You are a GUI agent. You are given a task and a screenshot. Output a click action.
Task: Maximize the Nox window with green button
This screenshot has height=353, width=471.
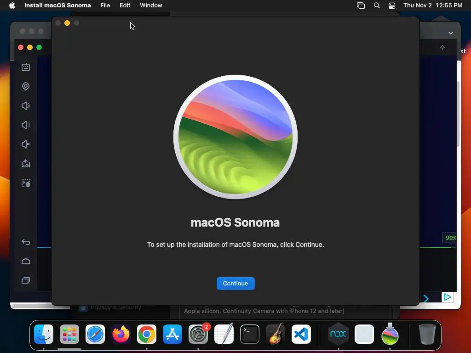click(39, 47)
